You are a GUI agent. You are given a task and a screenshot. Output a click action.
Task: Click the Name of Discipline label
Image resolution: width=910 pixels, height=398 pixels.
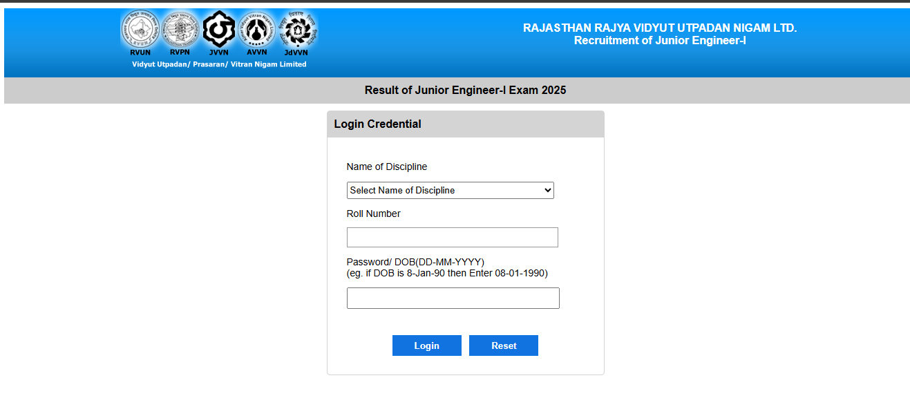[x=387, y=167]
